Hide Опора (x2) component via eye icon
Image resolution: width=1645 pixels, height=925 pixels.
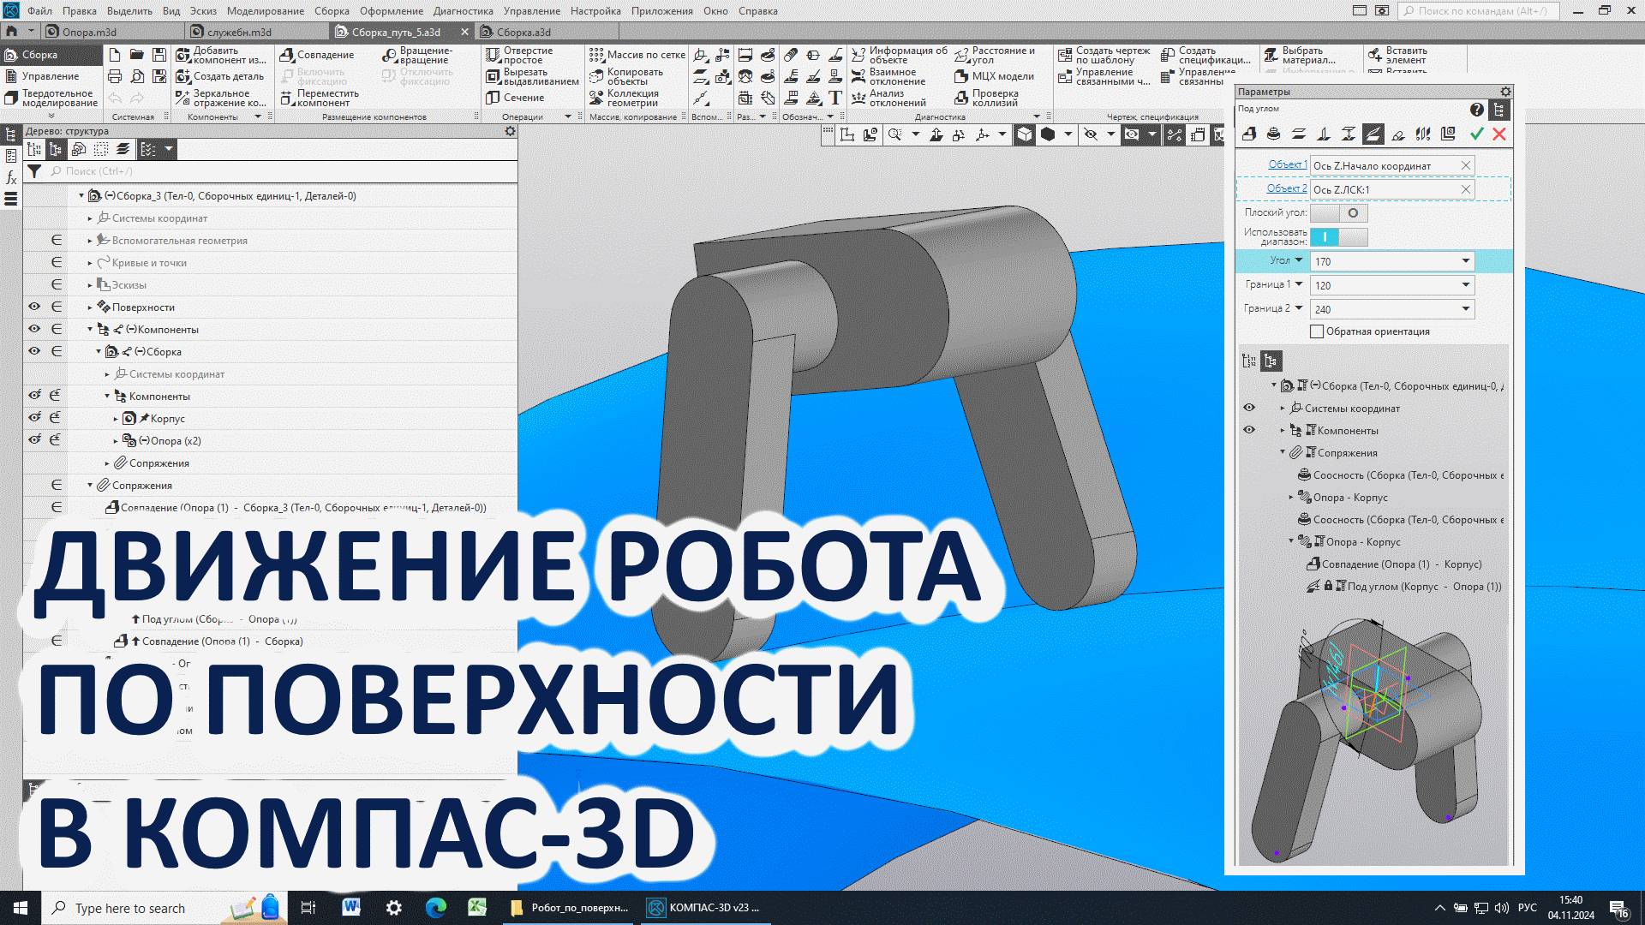tap(34, 440)
